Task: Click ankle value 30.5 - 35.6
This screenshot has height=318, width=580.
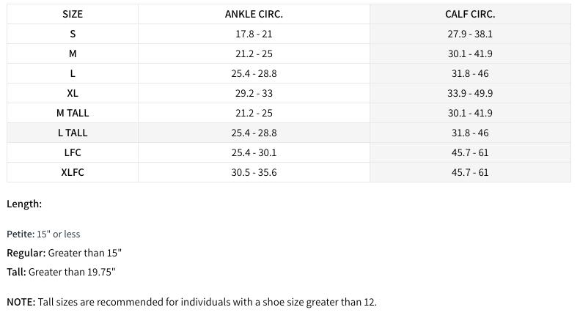Action: (x=254, y=172)
